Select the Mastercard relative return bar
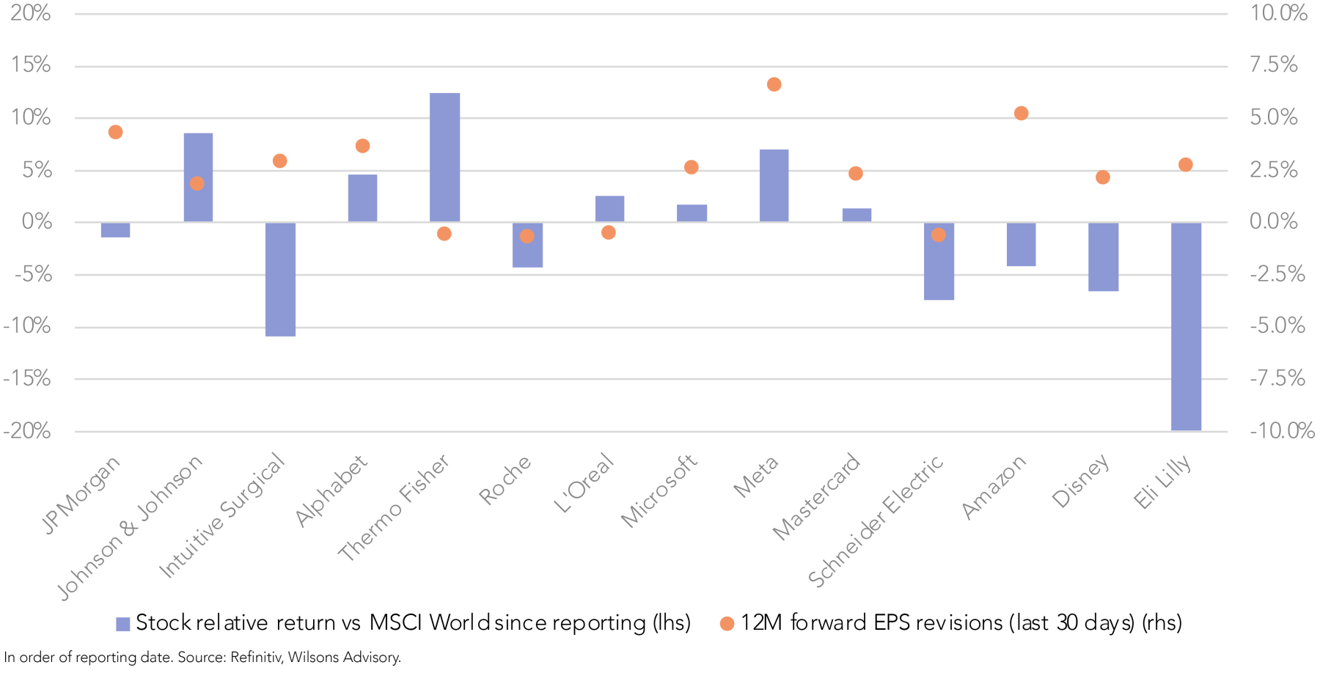Viewport: 1320px width, 684px height. (x=857, y=216)
